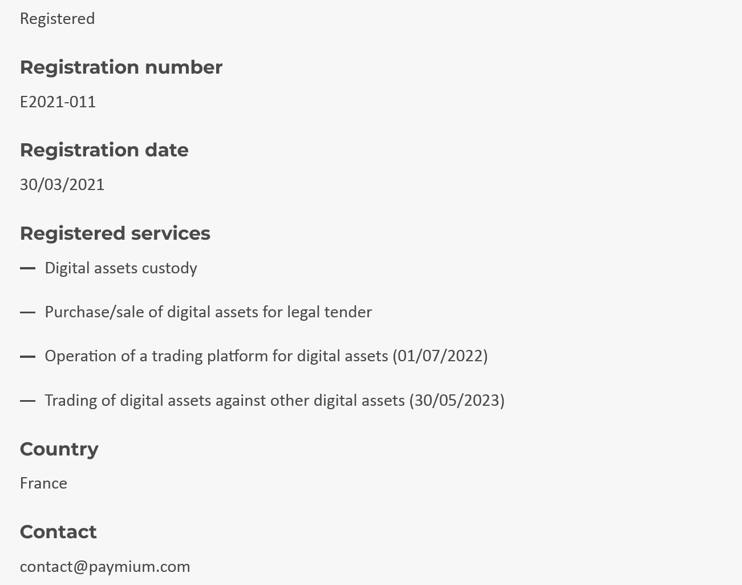Click Operation of a trading platform item
742x585 pixels.
tap(266, 356)
